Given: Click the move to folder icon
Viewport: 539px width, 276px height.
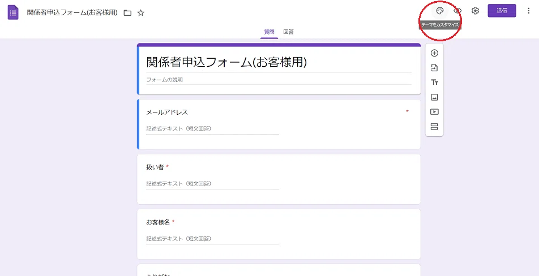Looking at the screenshot, I should click(x=127, y=13).
